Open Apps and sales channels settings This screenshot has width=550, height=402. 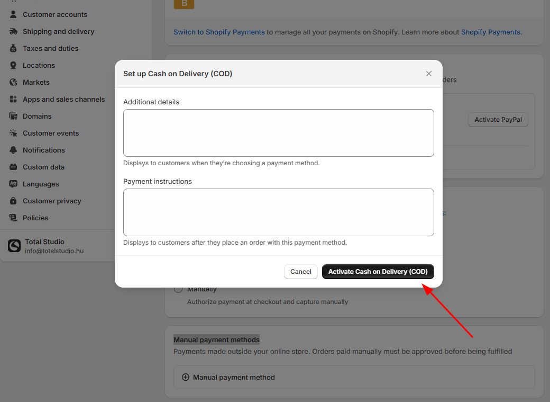click(63, 99)
